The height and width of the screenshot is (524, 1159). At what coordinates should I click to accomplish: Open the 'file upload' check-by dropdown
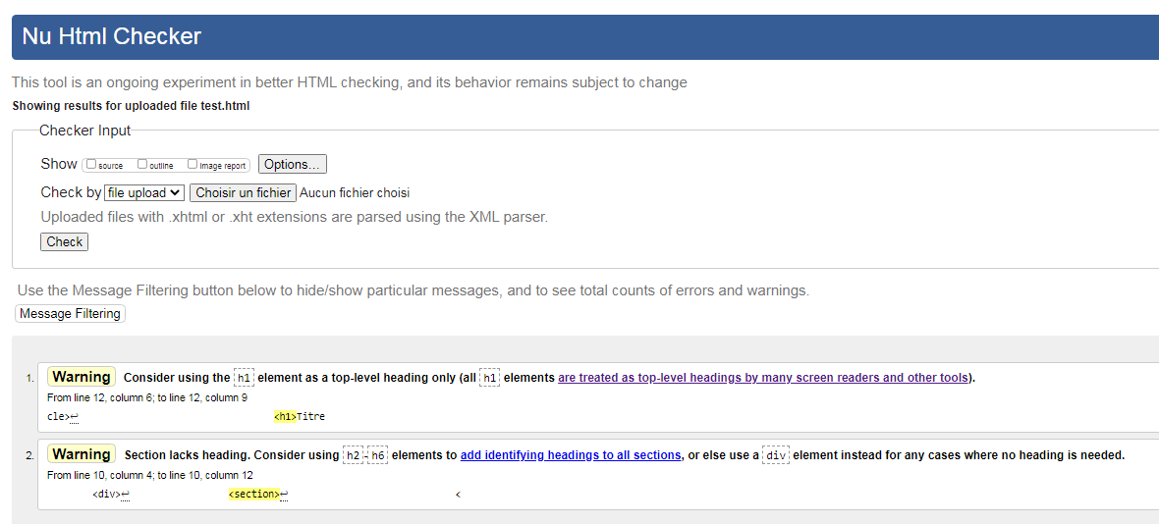pyautogui.click(x=144, y=192)
